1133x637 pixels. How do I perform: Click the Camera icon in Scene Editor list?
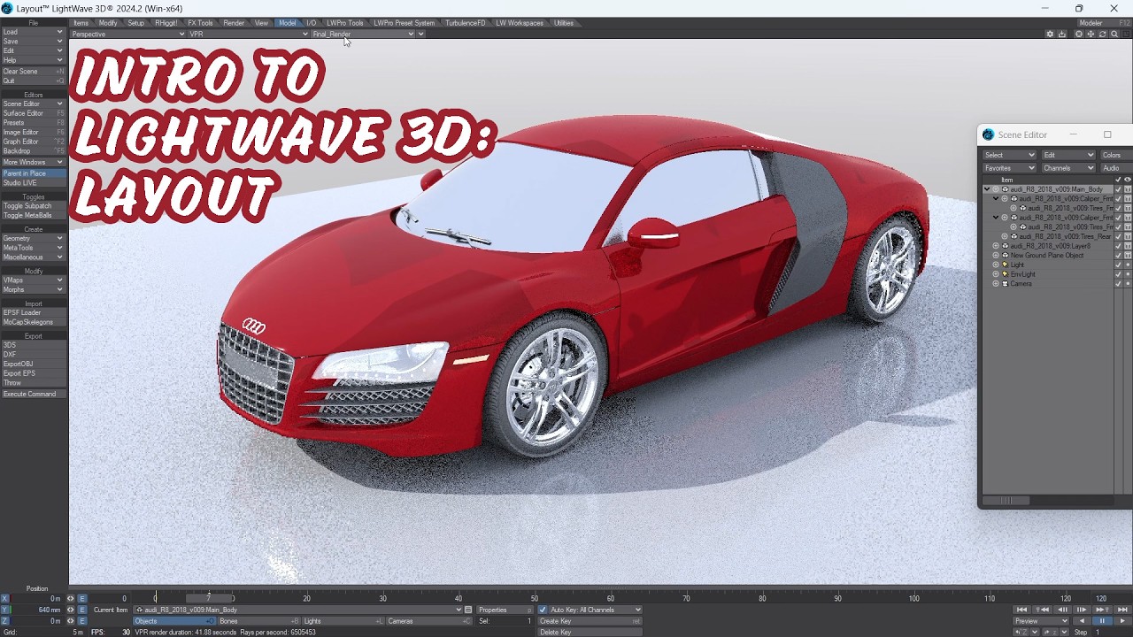tap(1005, 284)
